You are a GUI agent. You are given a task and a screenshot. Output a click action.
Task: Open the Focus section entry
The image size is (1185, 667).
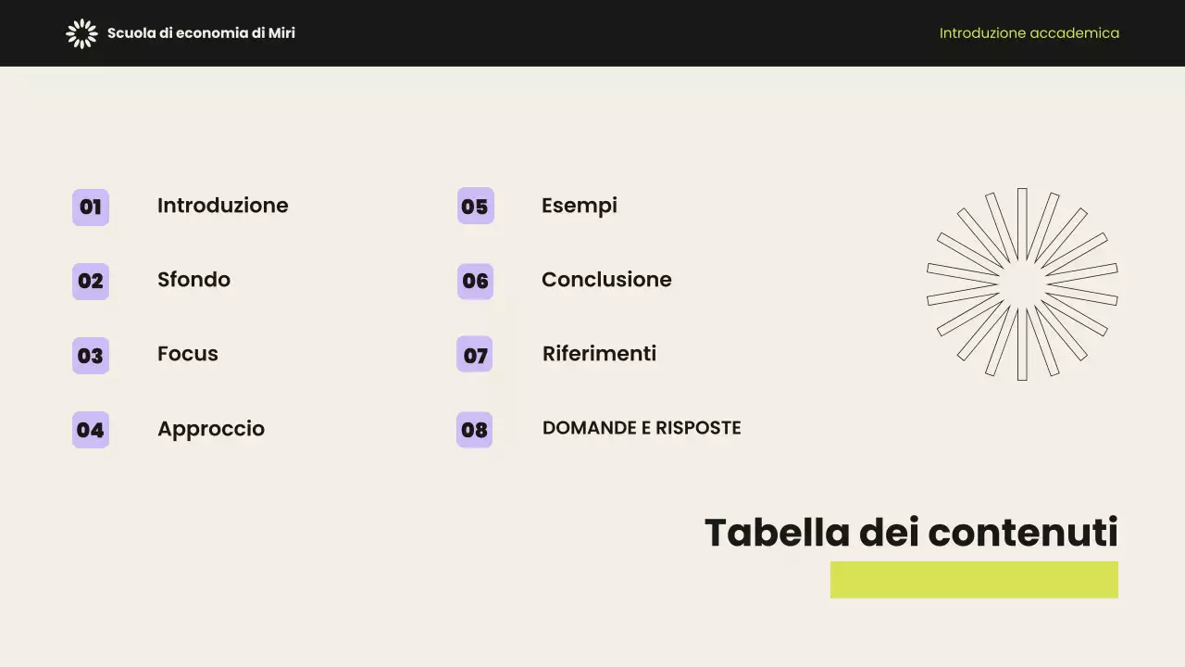coord(188,354)
